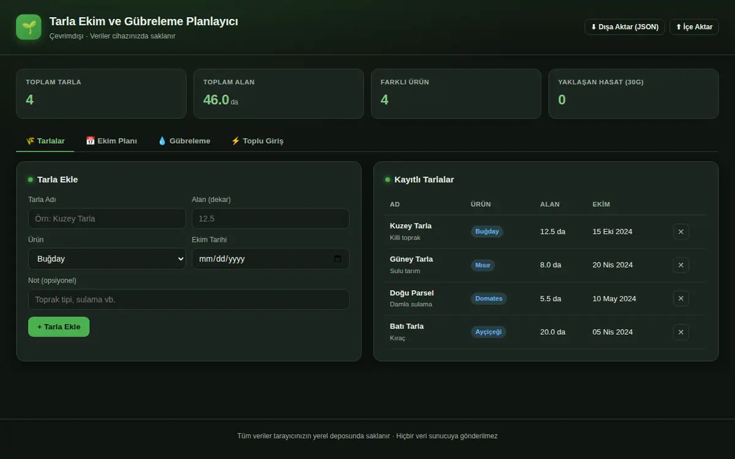Click the ÜRÜN column header

[481, 204]
